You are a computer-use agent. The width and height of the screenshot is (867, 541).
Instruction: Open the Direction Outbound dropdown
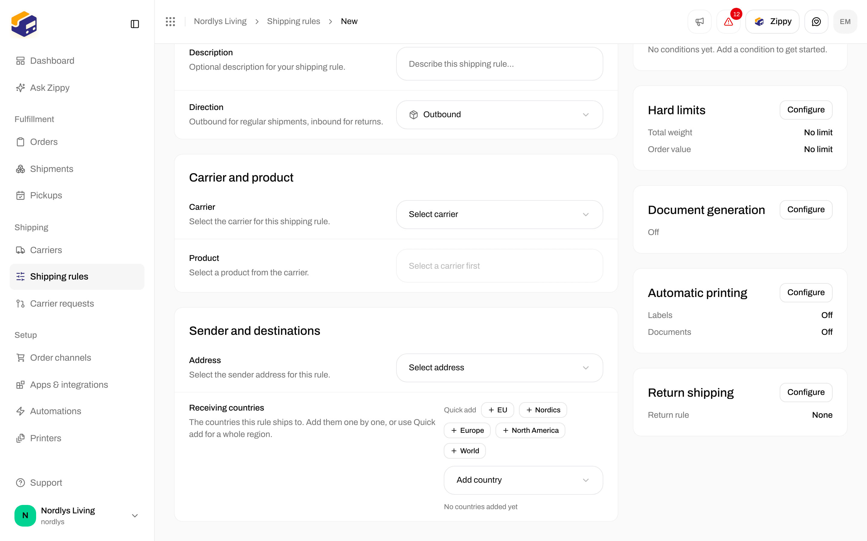tap(499, 115)
